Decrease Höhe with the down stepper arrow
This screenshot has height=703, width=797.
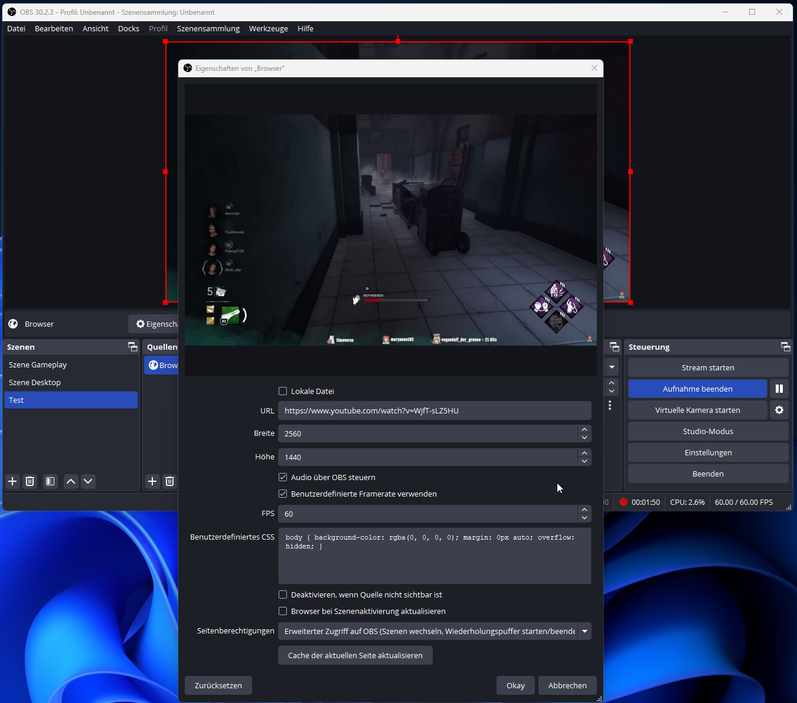point(584,461)
